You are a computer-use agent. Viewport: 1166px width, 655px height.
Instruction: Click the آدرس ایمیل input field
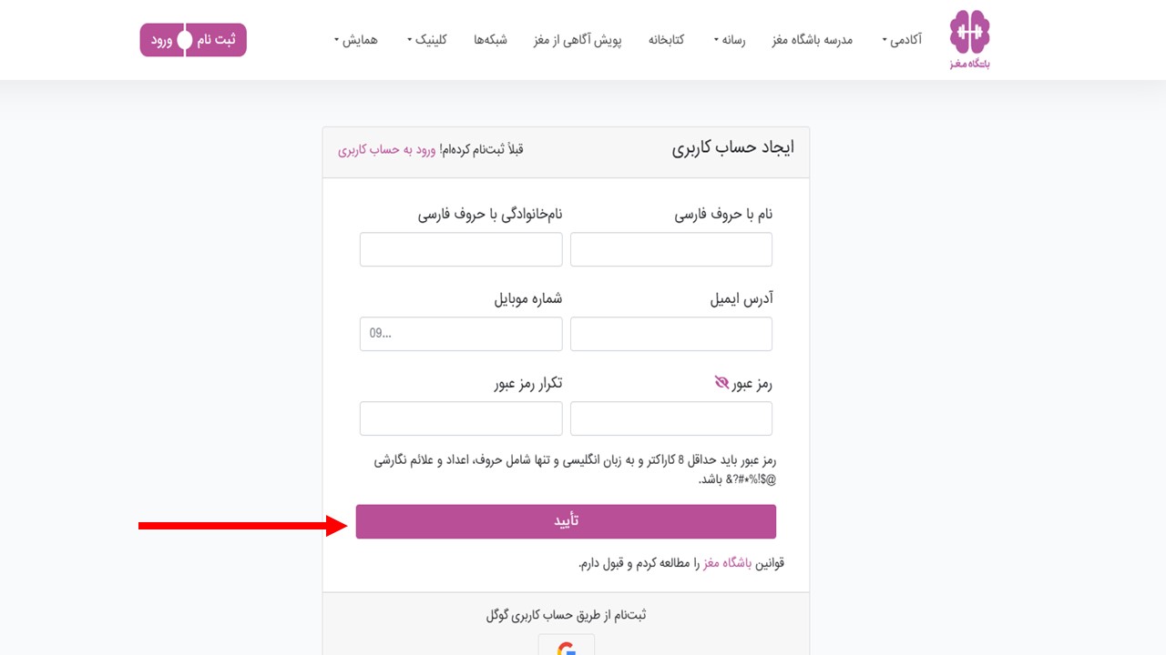tap(671, 334)
